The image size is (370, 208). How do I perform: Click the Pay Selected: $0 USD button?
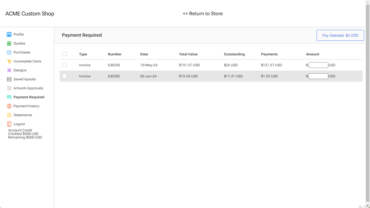(x=340, y=35)
